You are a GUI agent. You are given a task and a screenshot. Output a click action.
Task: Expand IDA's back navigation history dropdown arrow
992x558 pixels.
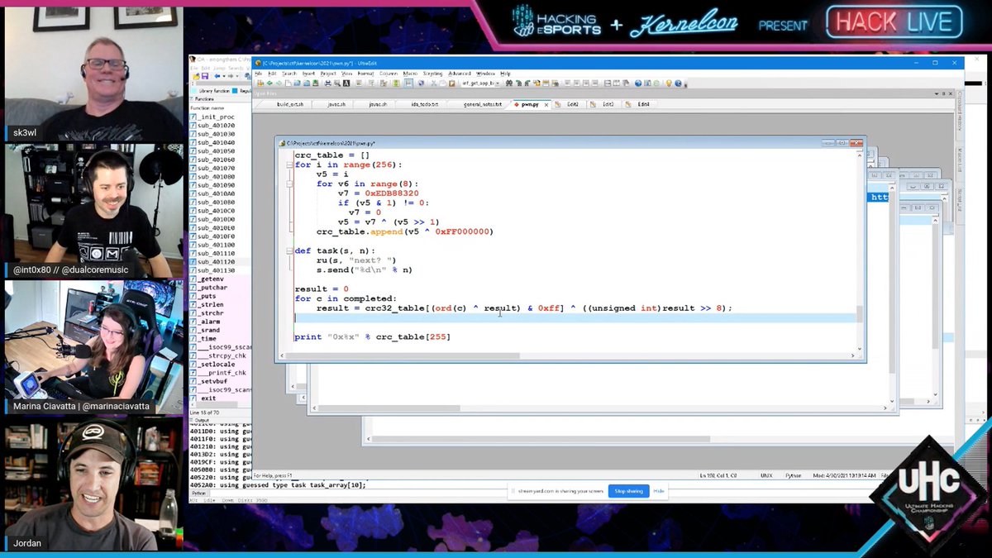(224, 76)
